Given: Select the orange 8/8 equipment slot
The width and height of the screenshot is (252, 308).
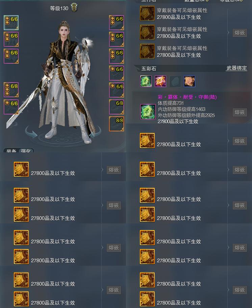Looking at the screenshot, I should (x=117, y=124).
